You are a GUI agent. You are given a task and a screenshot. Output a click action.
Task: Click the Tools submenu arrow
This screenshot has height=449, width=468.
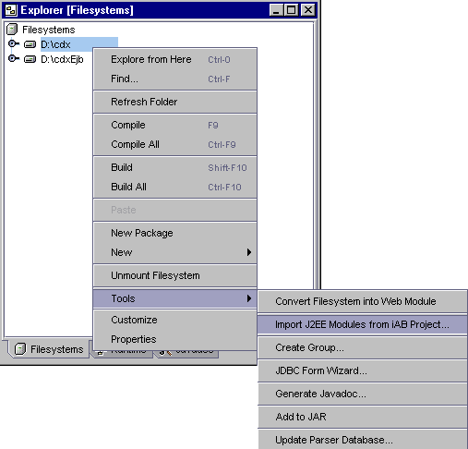click(249, 298)
